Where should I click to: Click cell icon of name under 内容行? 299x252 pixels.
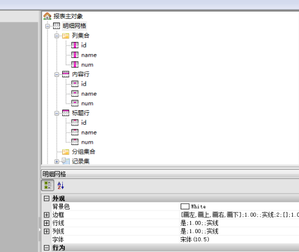coord(75,94)
